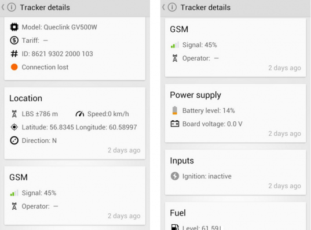
Task: Click the car battery icon beside Board voltage
Action: click(x=175, y=124)
